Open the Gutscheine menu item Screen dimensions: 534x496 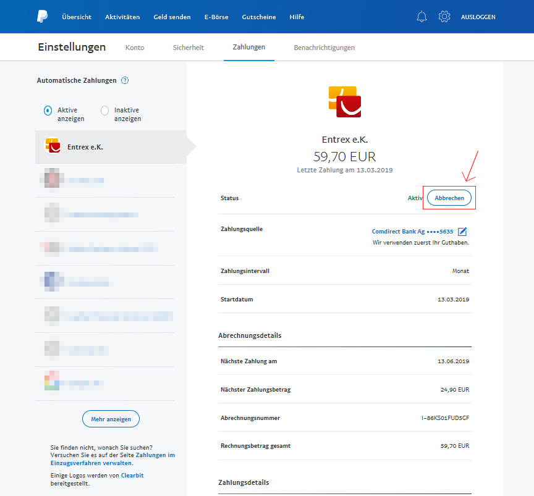[259, 17]
